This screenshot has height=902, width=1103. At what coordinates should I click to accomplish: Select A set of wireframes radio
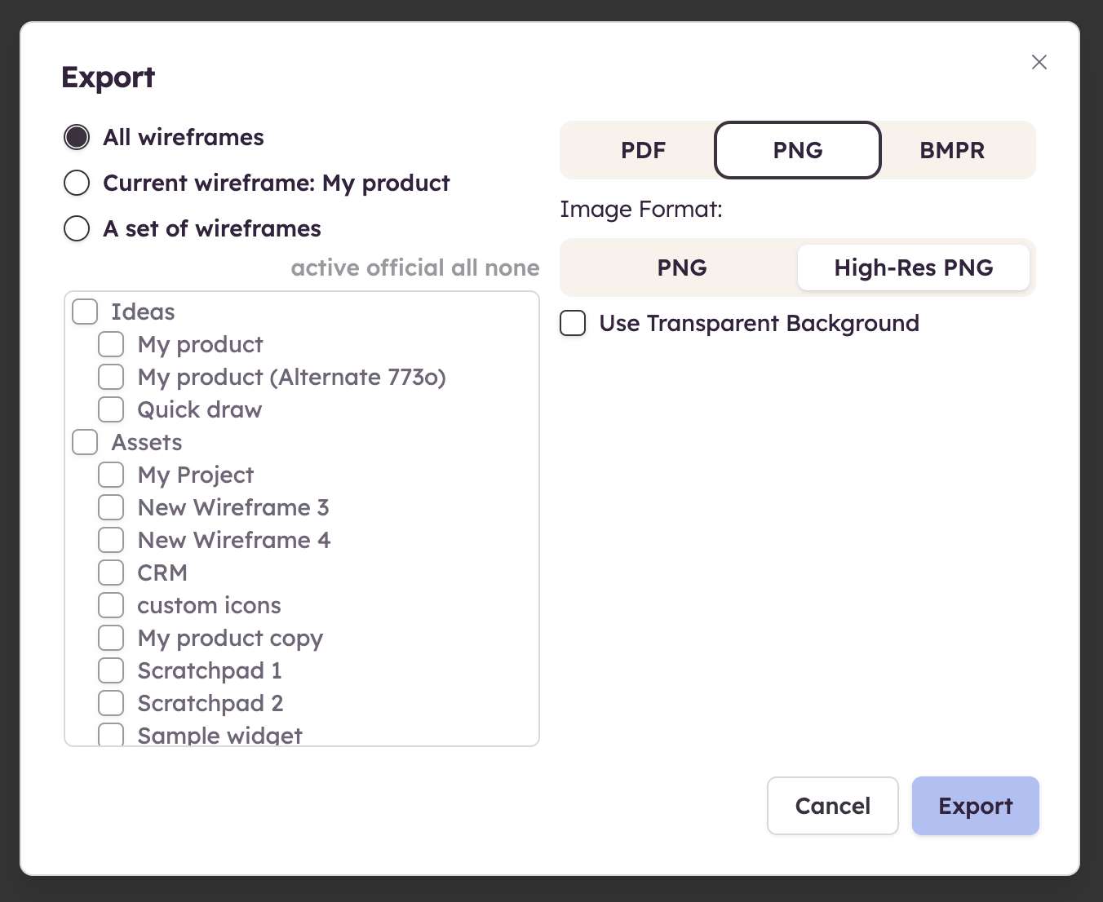[x=77, y=228]
